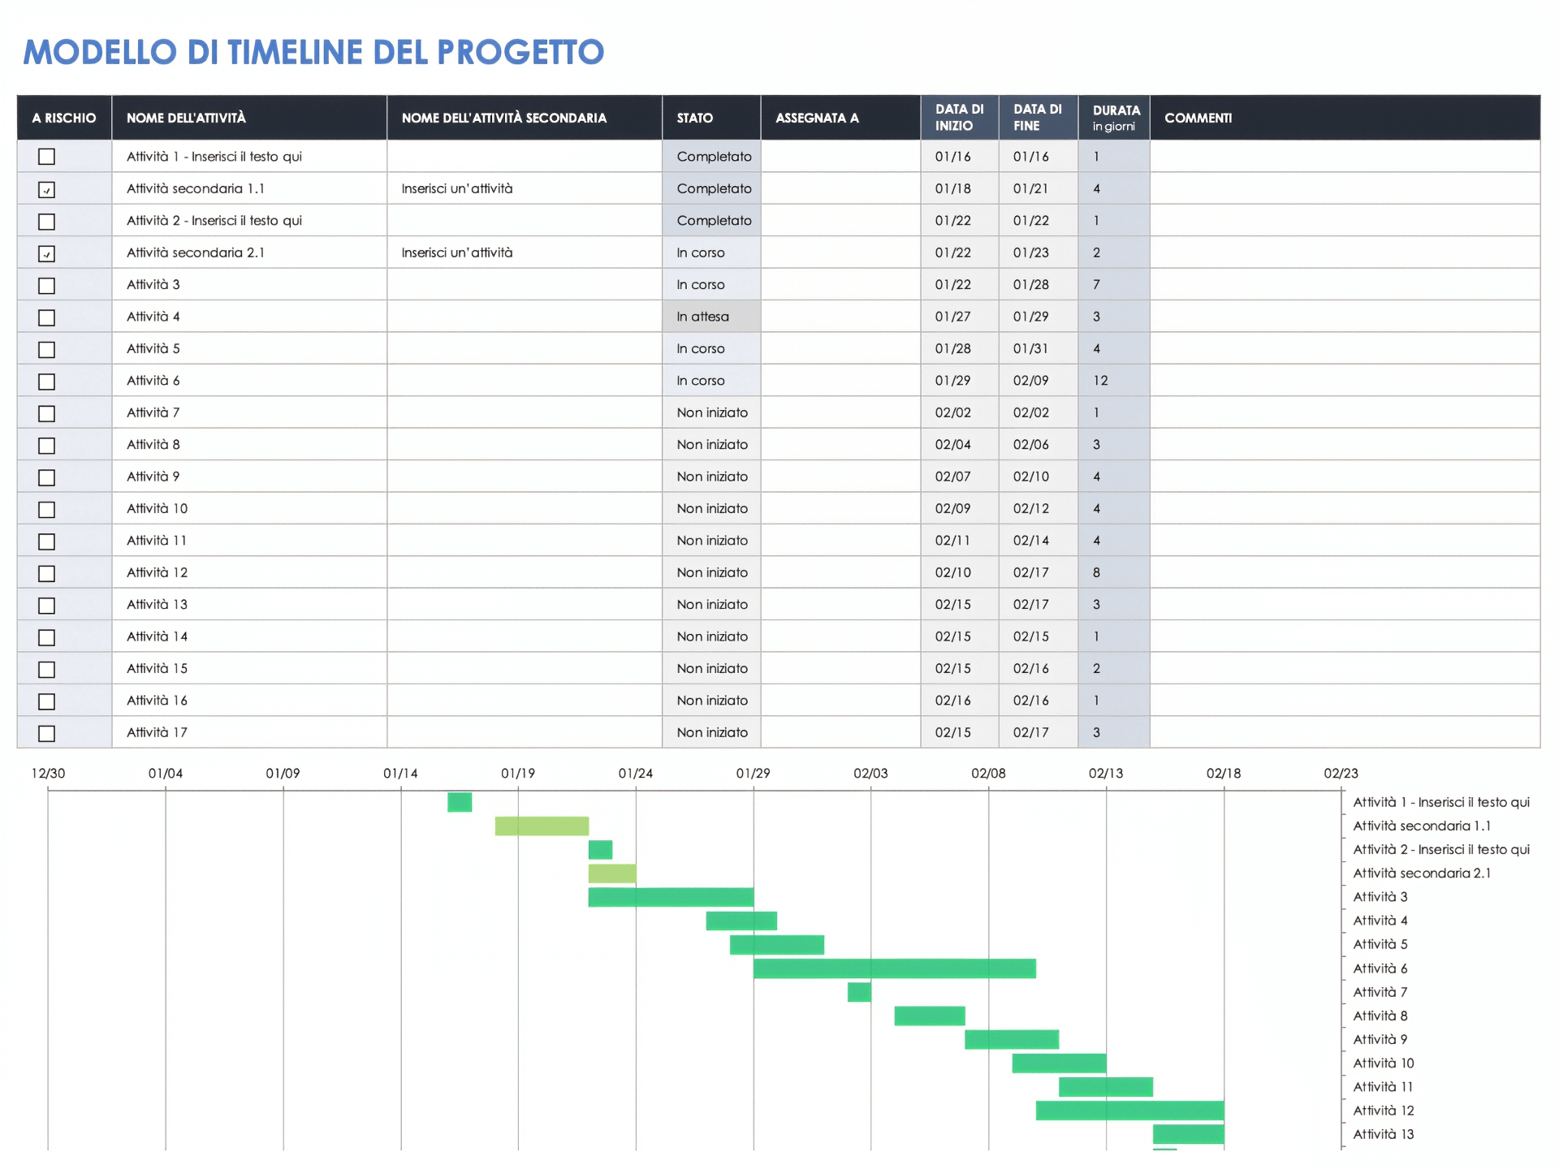Select chart label 'Attività 13'

pos(1384,1134)
